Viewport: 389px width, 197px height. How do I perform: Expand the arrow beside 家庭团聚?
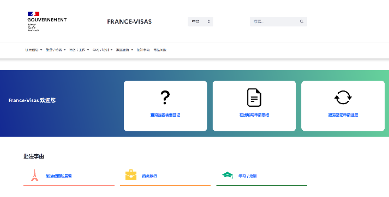(x=132, y=50)
